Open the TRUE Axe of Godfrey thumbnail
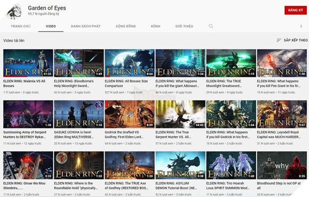This screenshot has height=197, width=309. click(129, 165)
